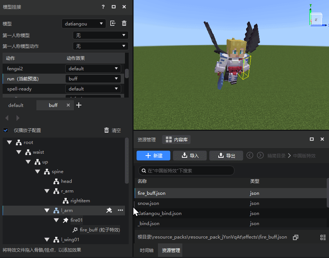Click the rightitem bone icon
329x258 pixels.
(x=66, y=201)
